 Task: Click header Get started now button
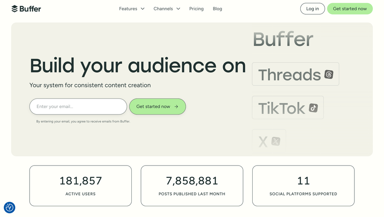pyautogui.click(x=350, y=8)
